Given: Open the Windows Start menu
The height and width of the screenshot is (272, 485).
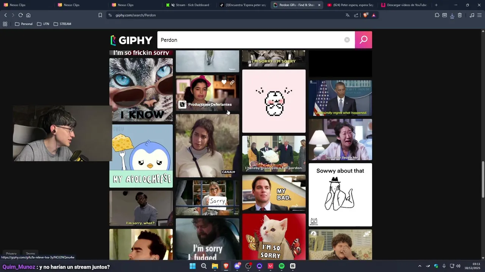Looking at the screenshot, I should (192, 266).
